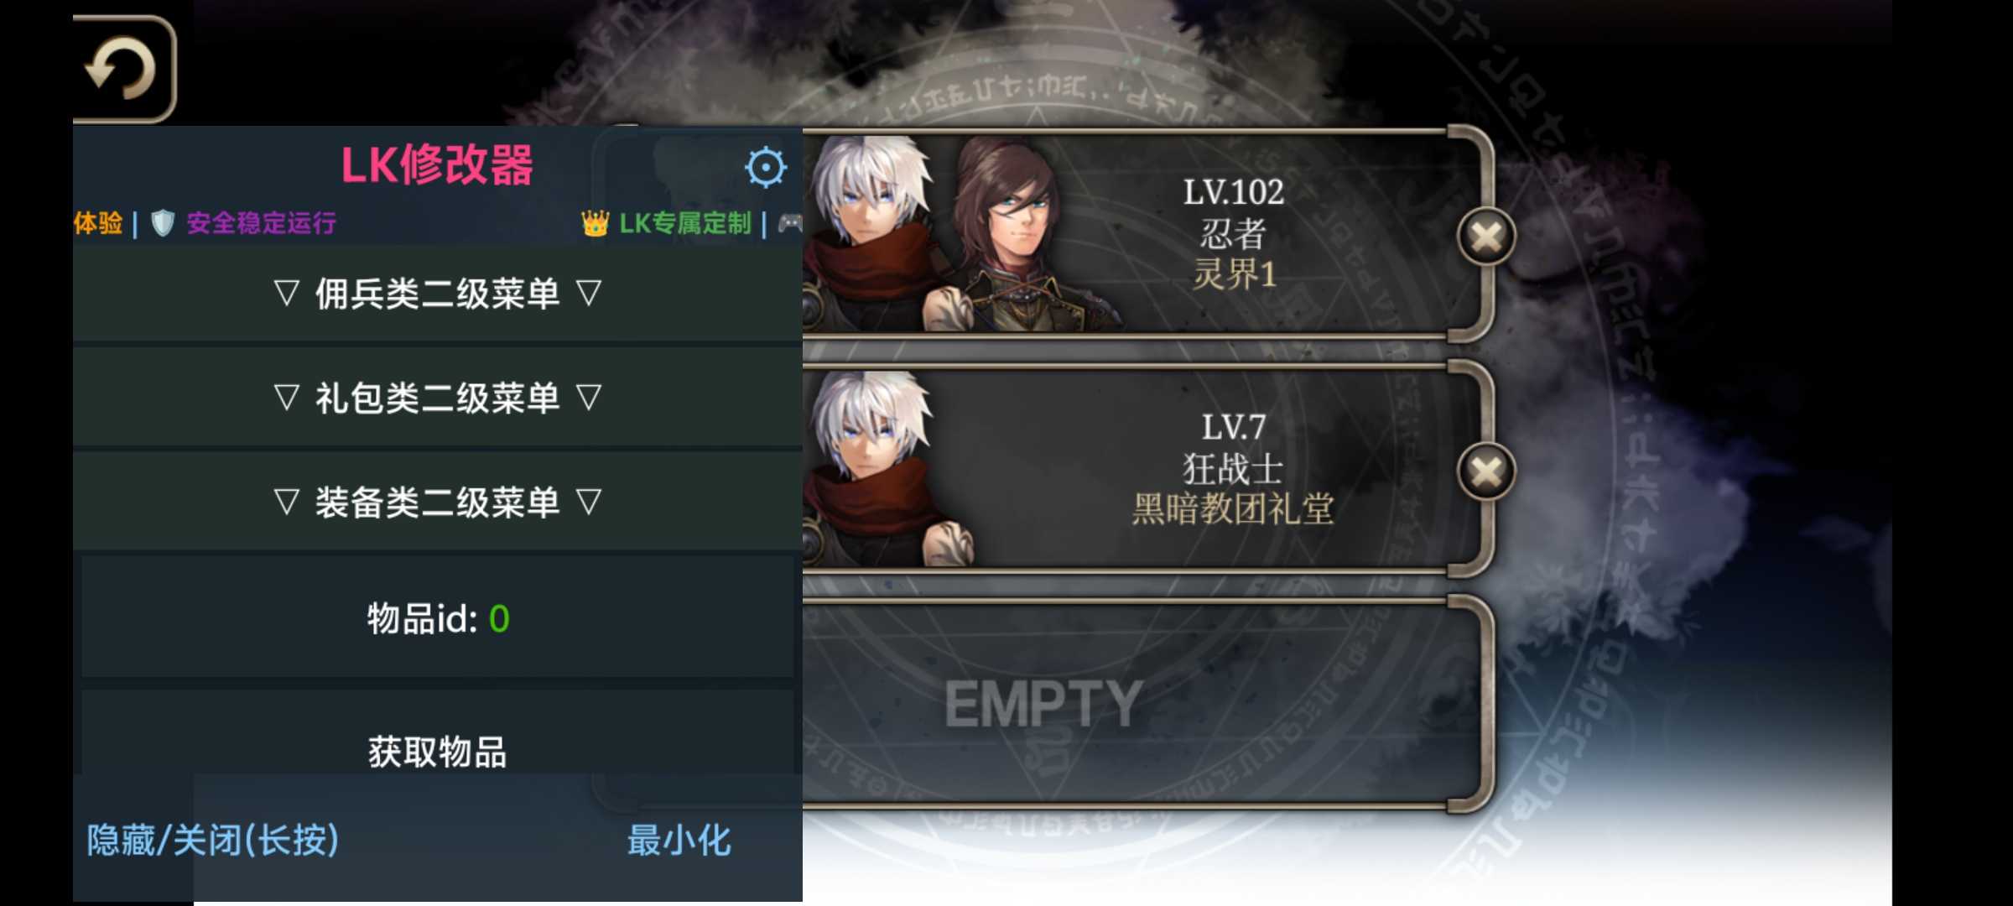Click 隐藏/关闭(长按) at the bottom

click(x=213, y=840)
